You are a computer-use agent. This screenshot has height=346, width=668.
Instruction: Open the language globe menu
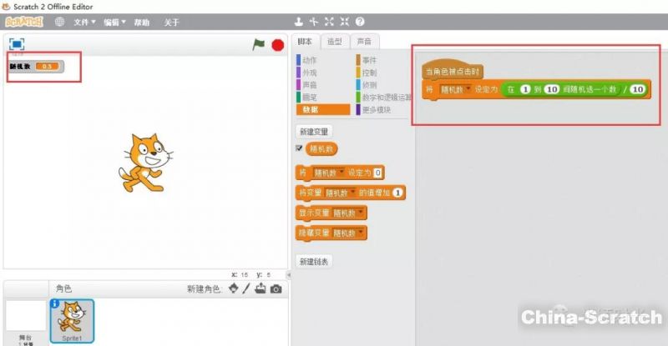tap(59, 22)
